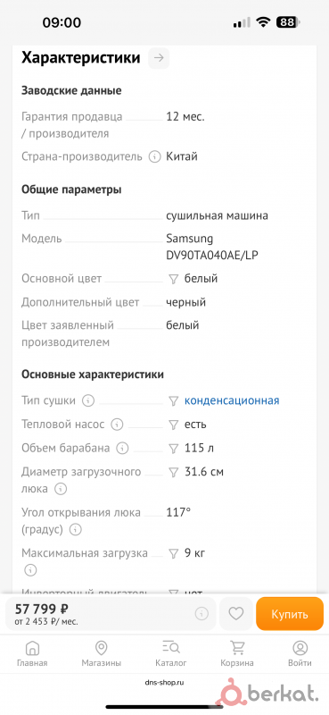Tap info icon next to Тип сушки

click(x=88, y=400)
